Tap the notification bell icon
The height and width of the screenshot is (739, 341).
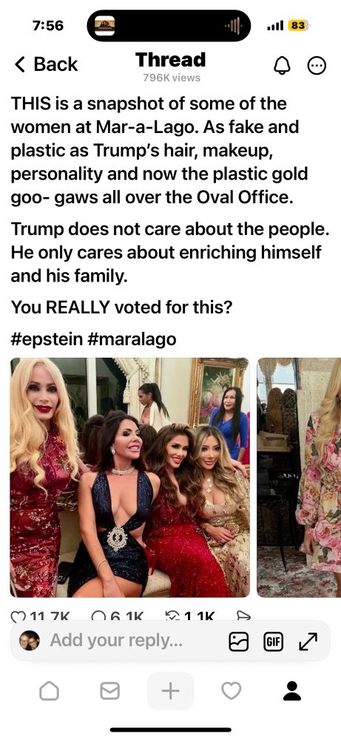point(282,67)
